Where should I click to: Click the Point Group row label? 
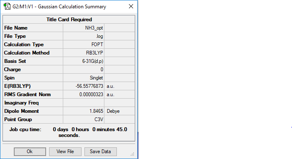(18, 119)
